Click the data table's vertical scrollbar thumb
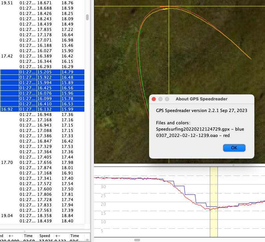265x242 pixels. coord(87,17)
